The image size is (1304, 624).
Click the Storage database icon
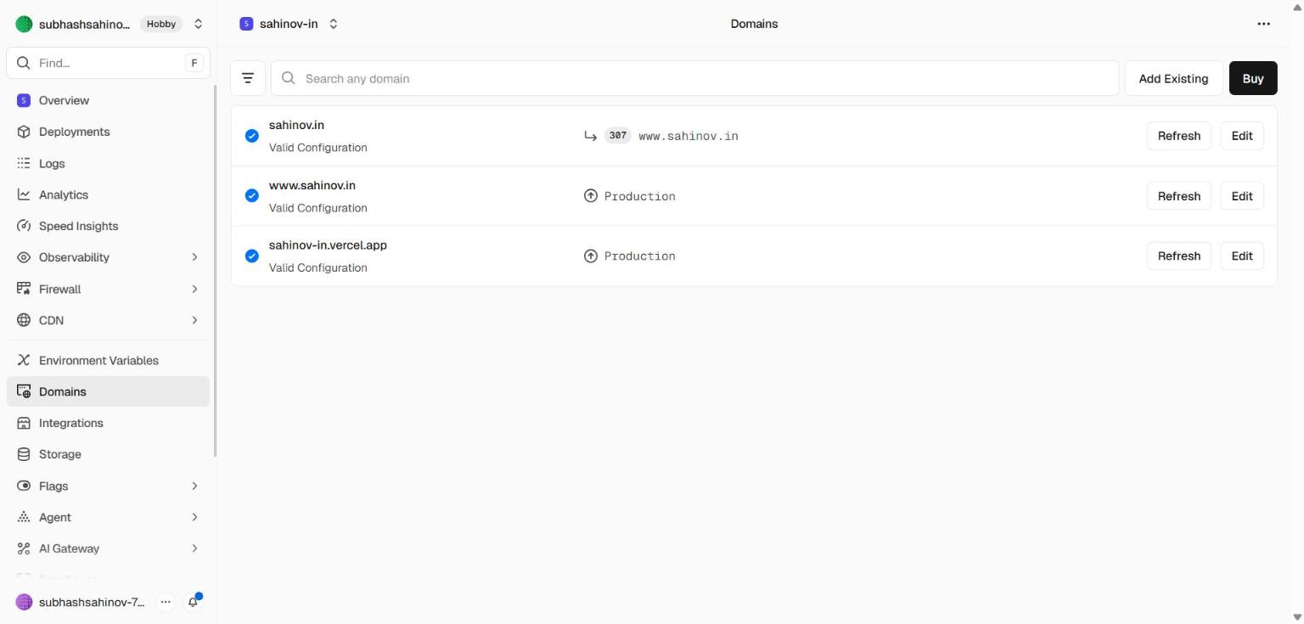coord(24,454)
